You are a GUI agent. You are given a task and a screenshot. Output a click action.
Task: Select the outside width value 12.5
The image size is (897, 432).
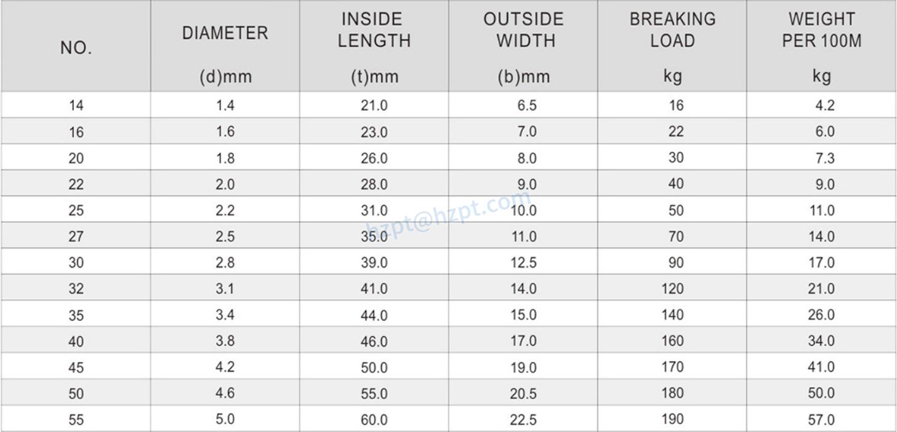click(523, 263)
